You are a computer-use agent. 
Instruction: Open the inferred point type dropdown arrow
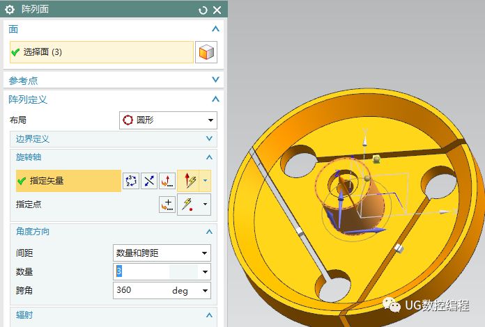pyautogui.click(x=205, y=205)
